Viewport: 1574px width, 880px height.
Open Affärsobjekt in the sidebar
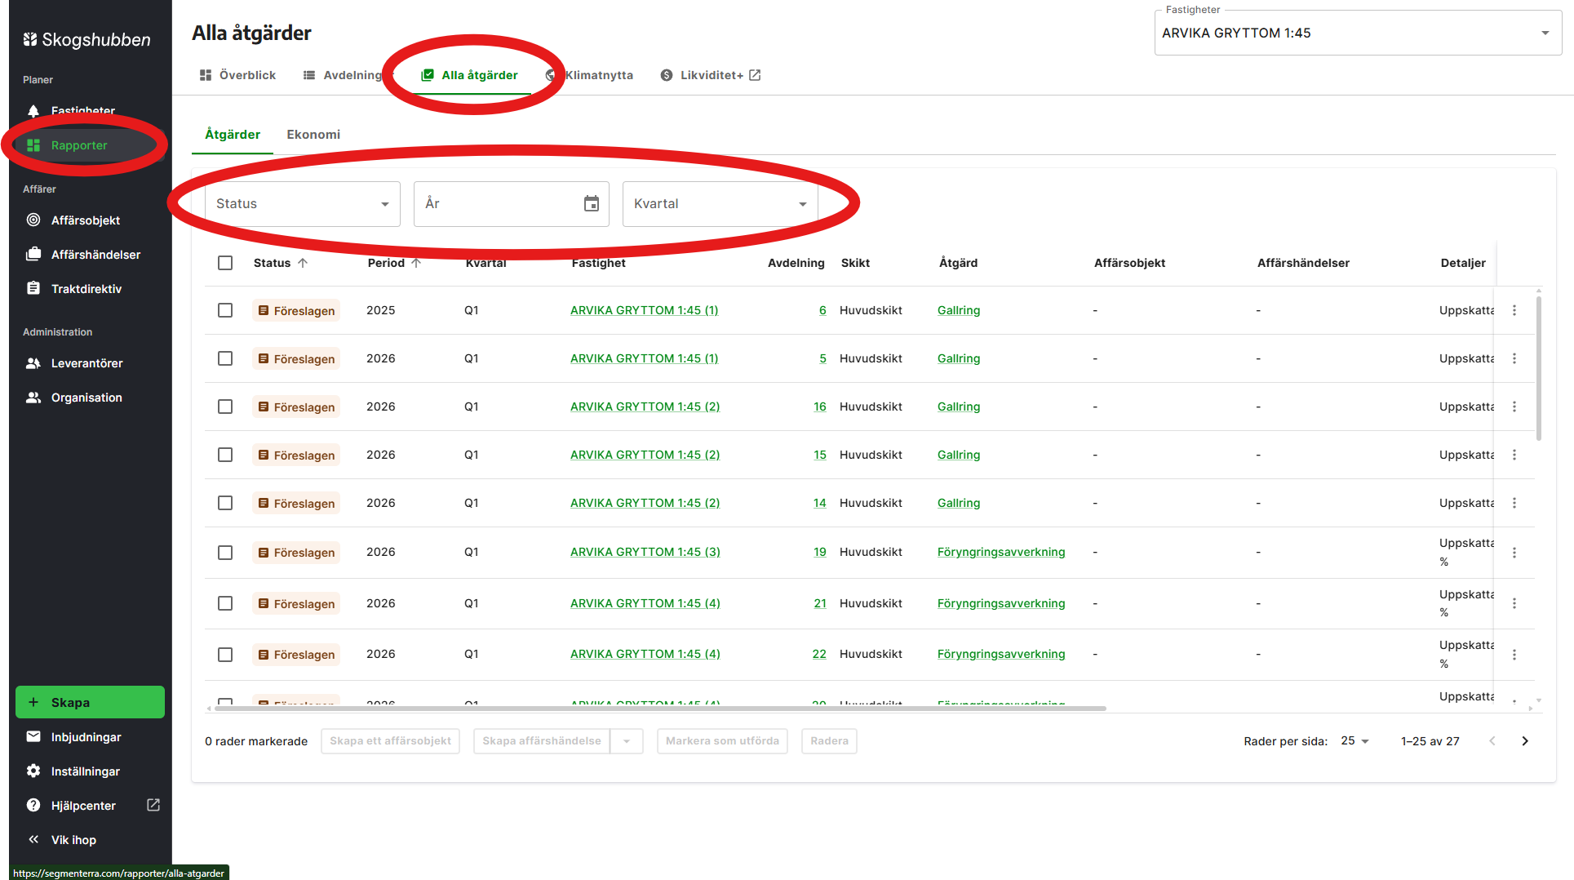90,220
